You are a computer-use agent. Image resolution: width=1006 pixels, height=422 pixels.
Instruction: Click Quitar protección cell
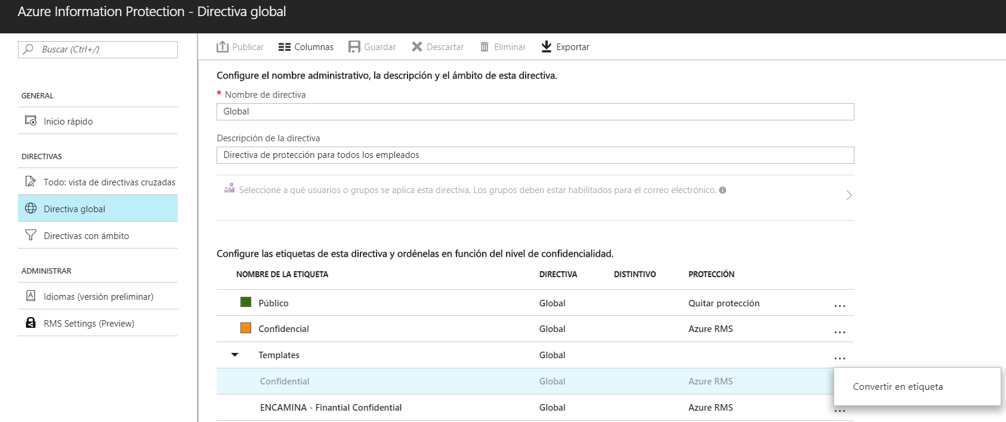tap(724, 303)
